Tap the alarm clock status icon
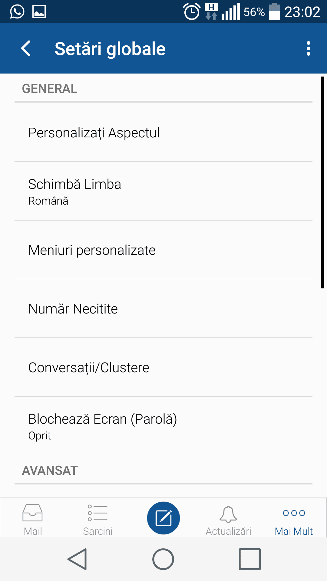The height and width of the screenshot is (581, 327). pos(192,12)
